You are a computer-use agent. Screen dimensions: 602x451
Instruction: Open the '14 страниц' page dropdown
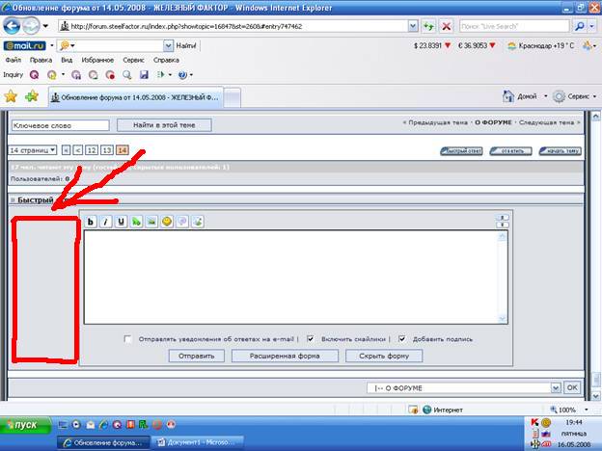[x=33, y=150]
